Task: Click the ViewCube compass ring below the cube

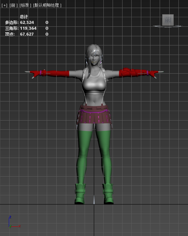Action: (167, 26)
